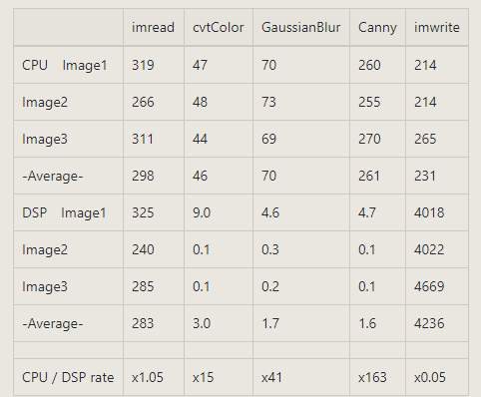
Task: Click the 298 CPU average imread cell
Action: click(x=143, y=176)
